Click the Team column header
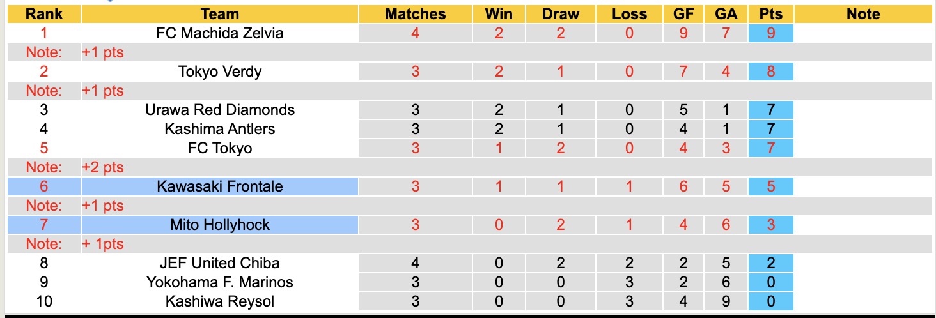 219,14
